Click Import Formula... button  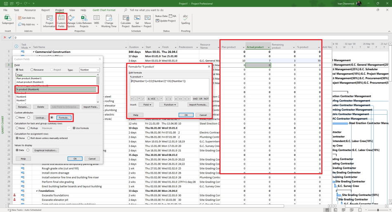point(198,105)
